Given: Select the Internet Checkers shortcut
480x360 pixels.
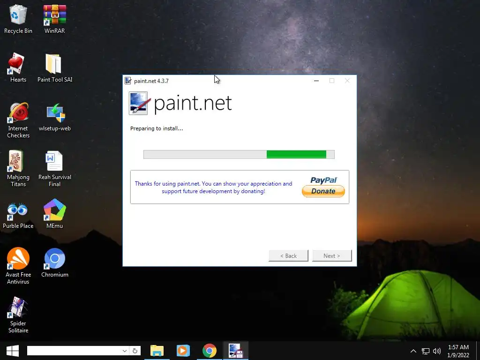Looking at the screenshot, I should click(x=18, y=120).
